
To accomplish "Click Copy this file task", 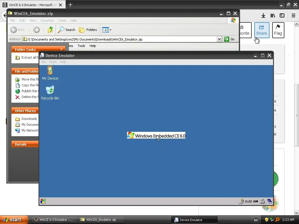I will point(27,85).
